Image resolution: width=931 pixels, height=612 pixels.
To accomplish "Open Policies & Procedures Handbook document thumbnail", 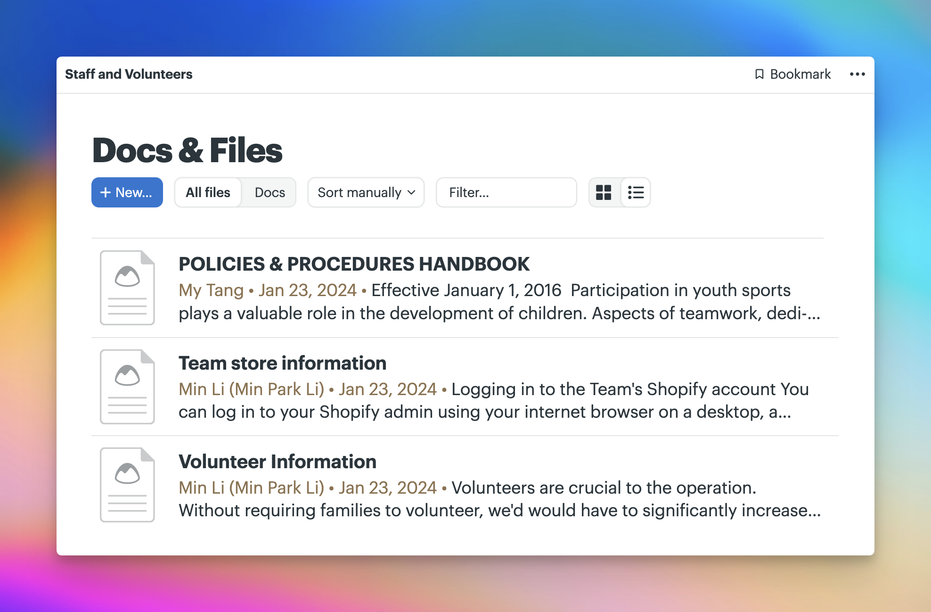I will click(127, 288).
